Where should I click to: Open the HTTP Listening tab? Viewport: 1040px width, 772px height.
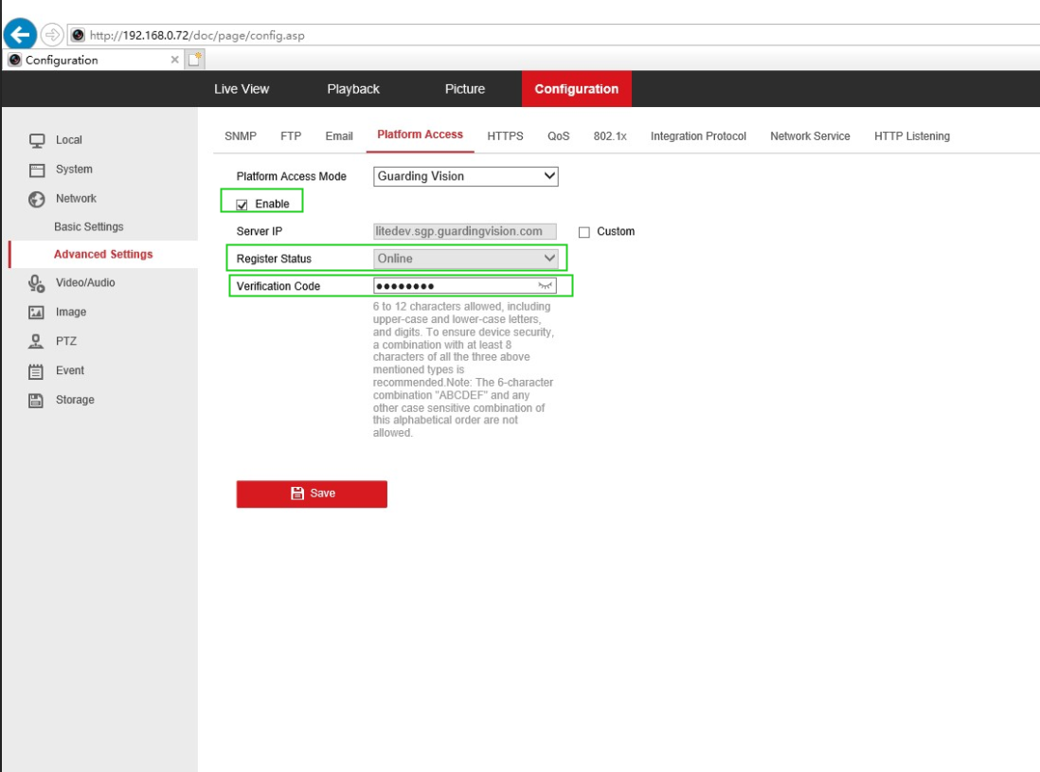pos(912,136)
